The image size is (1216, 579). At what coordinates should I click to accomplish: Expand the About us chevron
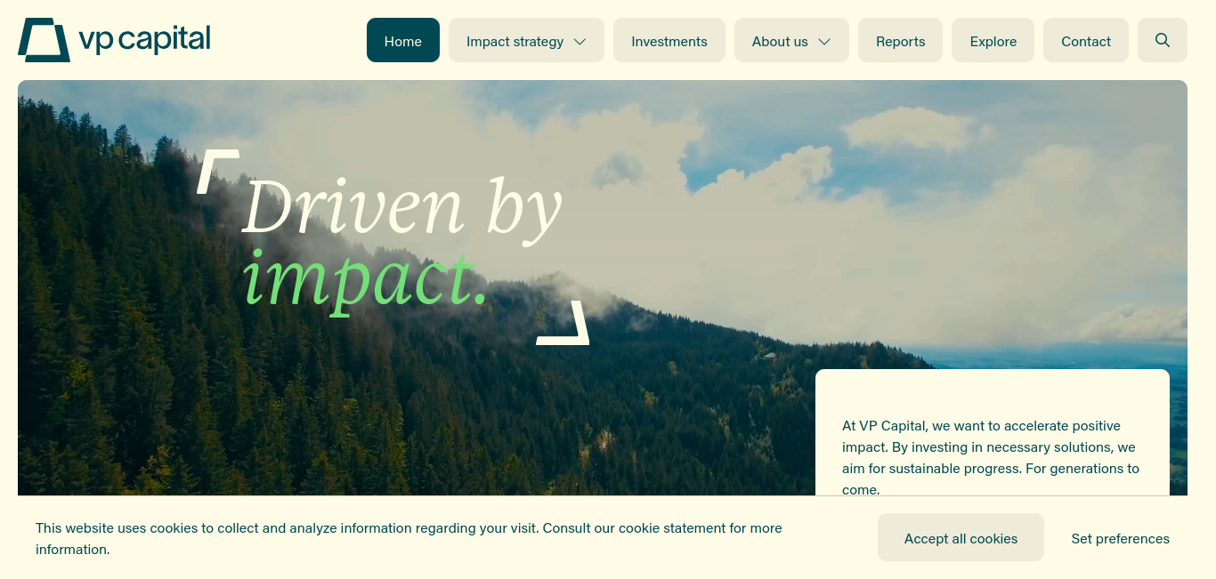click(x=824, y=42)
